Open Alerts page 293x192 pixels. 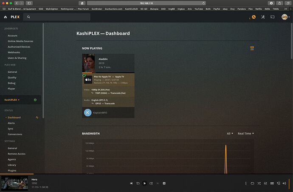click(x=11, y=123)
